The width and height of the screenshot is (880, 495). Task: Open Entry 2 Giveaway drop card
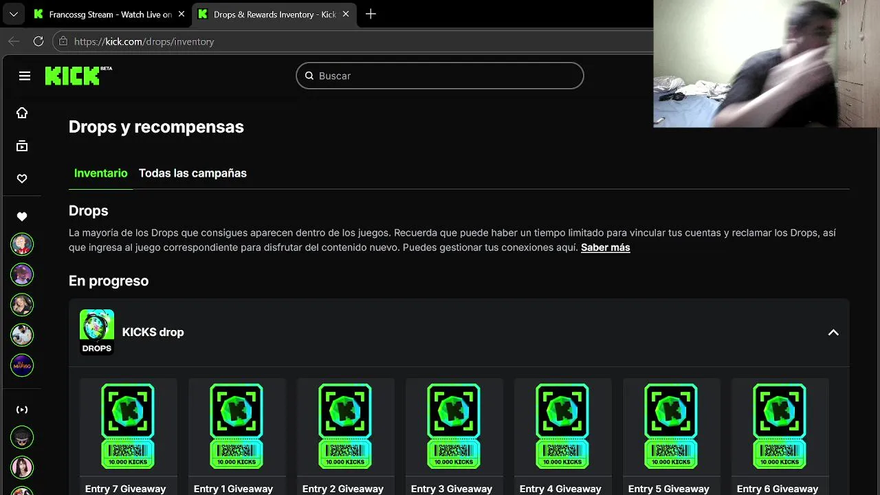click(345, 437)
